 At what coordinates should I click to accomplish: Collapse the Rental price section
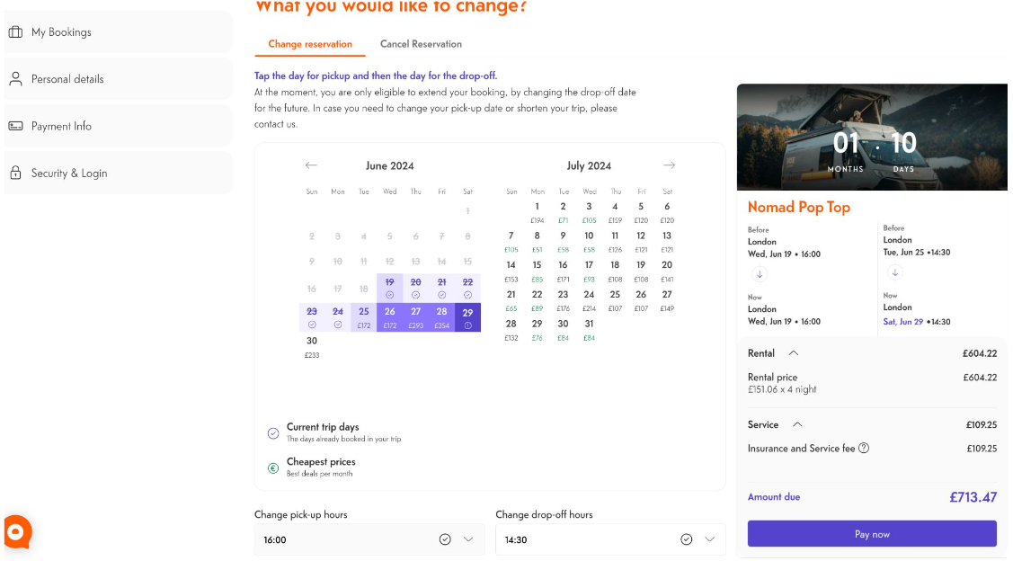793,353
